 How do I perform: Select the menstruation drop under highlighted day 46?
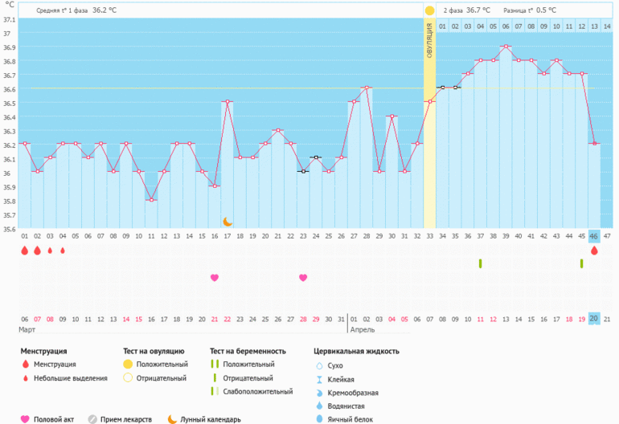(x=594, y=251)
